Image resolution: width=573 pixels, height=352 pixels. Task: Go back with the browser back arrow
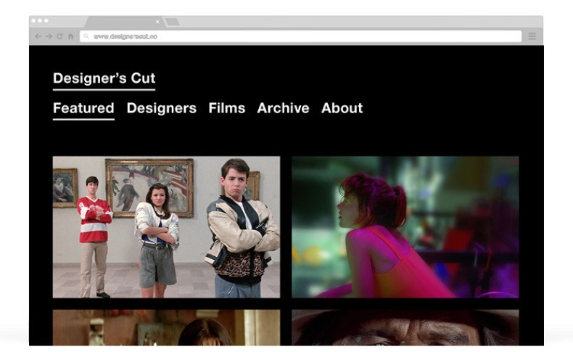click(38, 36)
